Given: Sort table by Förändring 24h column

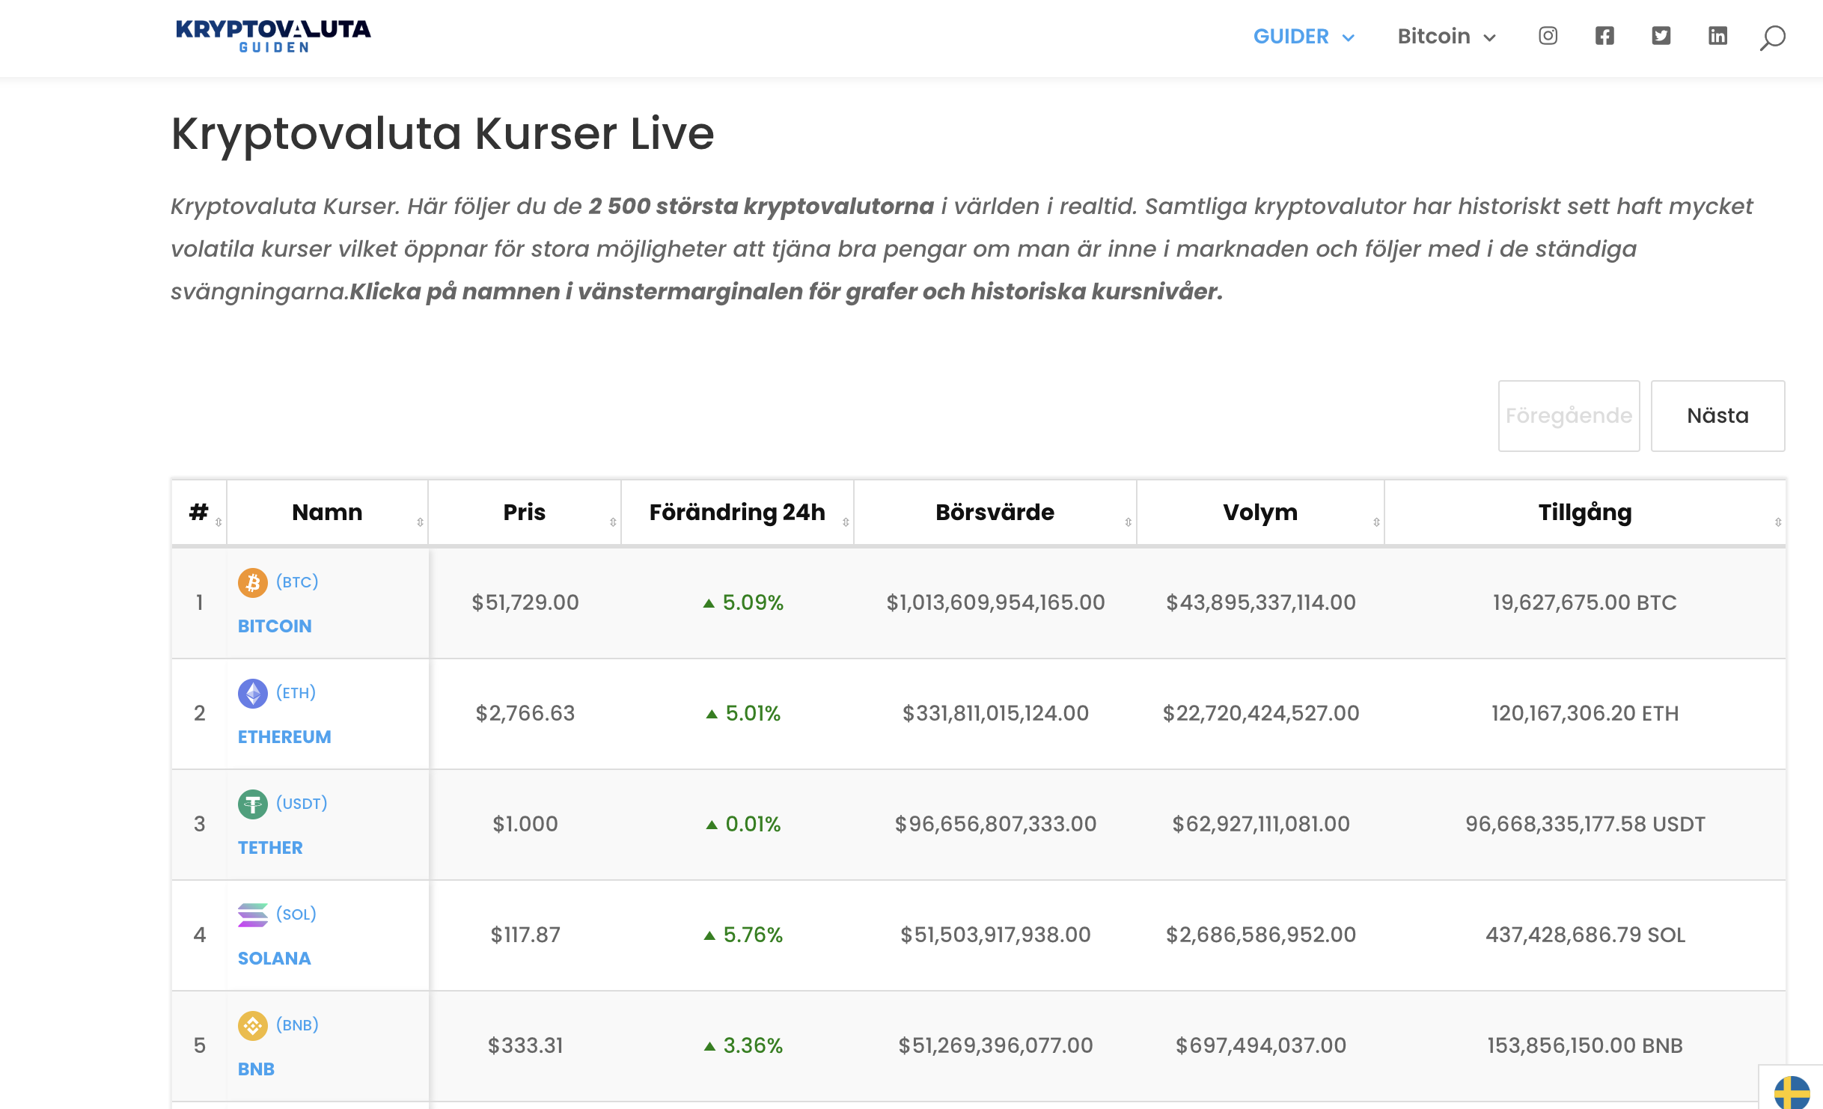Looking at the screenshot, I should [x=737, y=513].
